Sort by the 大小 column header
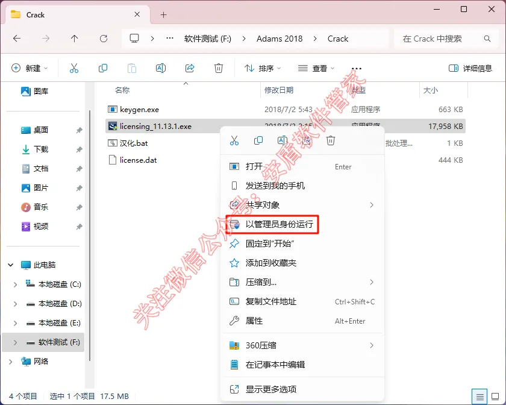The width and height of the screenshot is (506, 405). 431,90
